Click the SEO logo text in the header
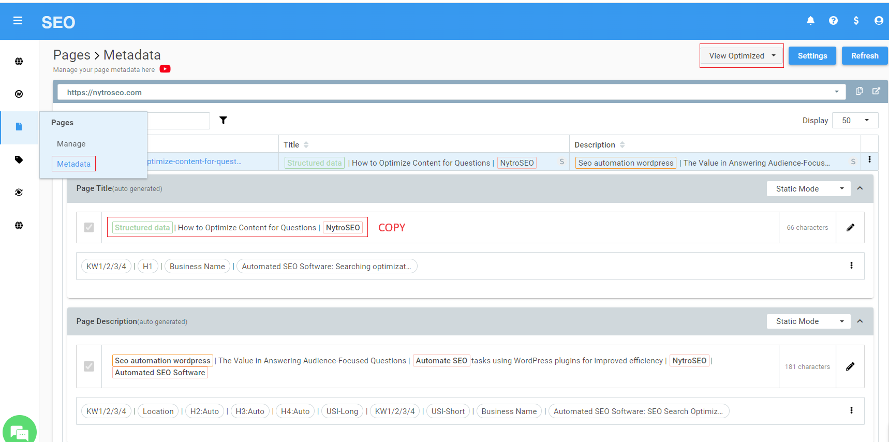889x442 pixels. [x=58, y=22]
